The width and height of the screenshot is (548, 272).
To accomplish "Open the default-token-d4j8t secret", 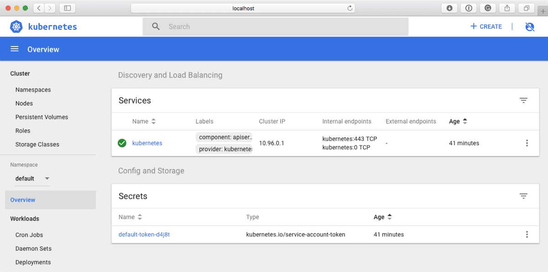I will point(144,234).
